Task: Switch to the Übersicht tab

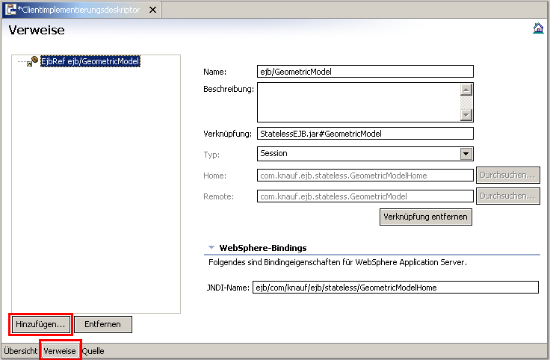Action: pyautogui.click(x=20, y=351)
